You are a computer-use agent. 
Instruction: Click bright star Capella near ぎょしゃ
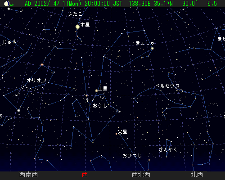tap(152, 49)
